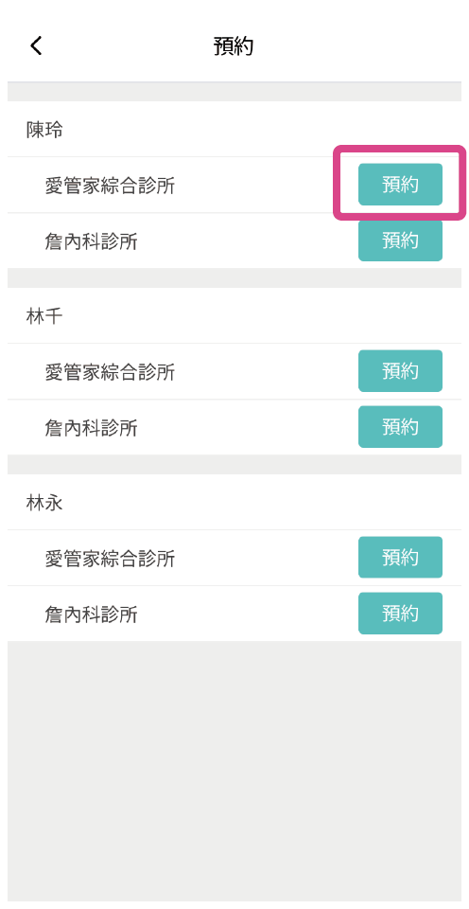
Task: Select the 陳玲 patient name header
Action: (44, 130)
